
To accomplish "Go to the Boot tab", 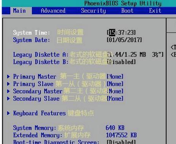I will (x=127, y=11).
